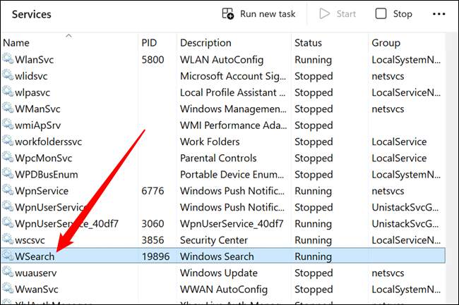
Task: Click the Services page heading
Action: pyautogui.click(x=31, y=14)
